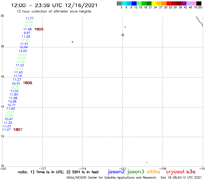The height and width of the screenshot is (180, 205).
Task: Click the -111 longitude axis label
Action: [x=122, y=169]
